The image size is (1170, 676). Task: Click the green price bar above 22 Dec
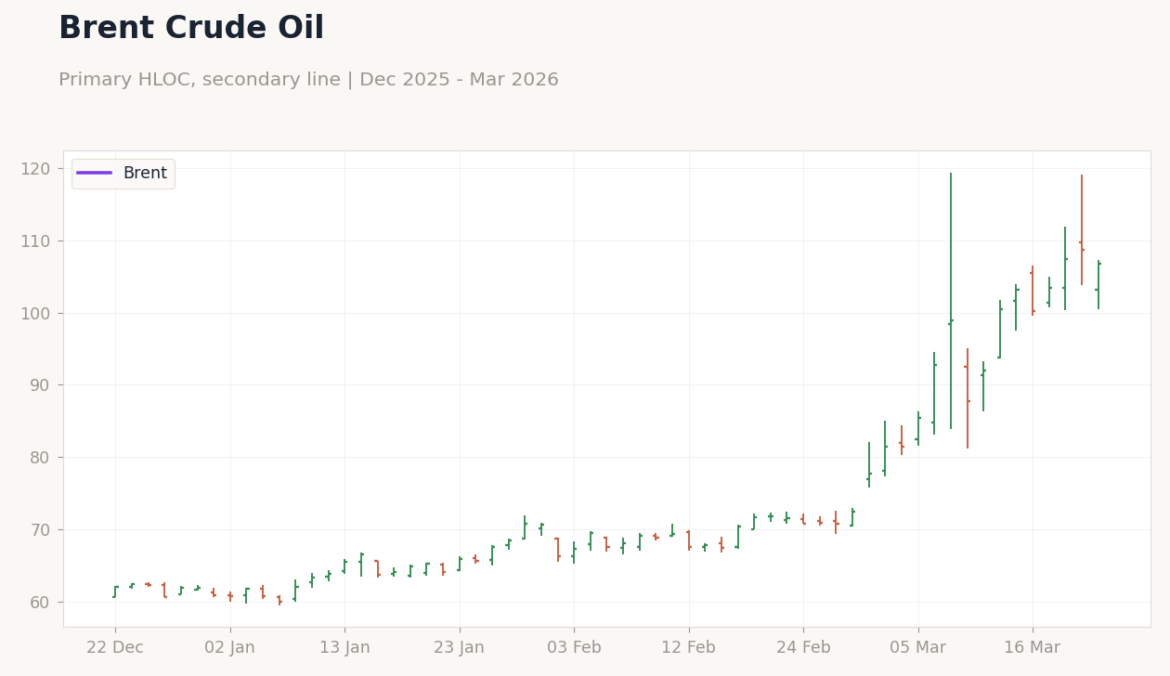(x=115, y=591)
